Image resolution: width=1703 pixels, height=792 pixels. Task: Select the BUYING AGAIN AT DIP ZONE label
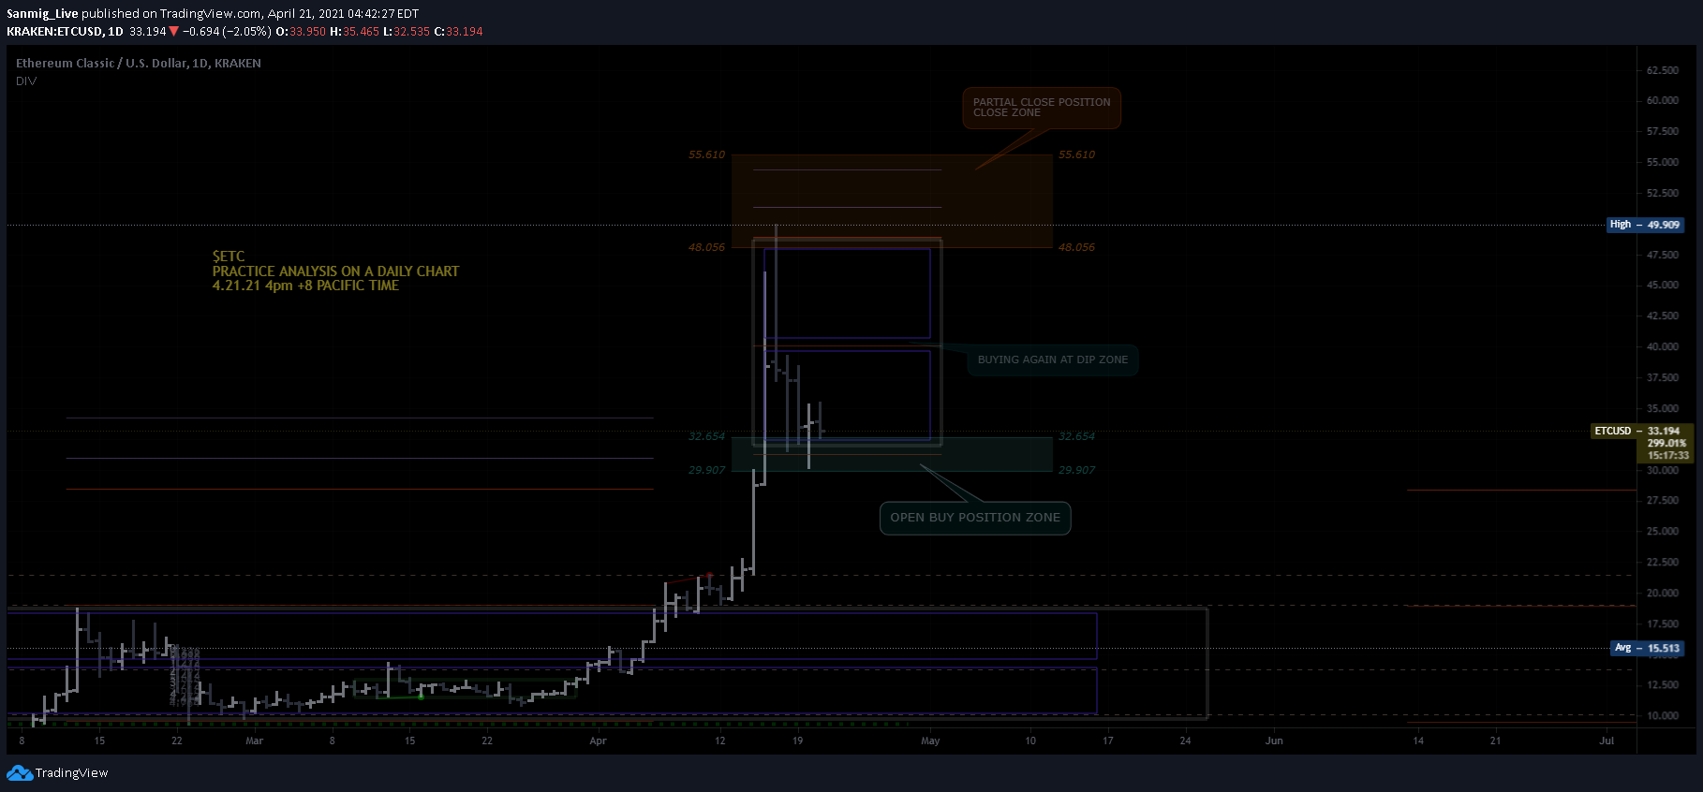(x=1053, y=359)
